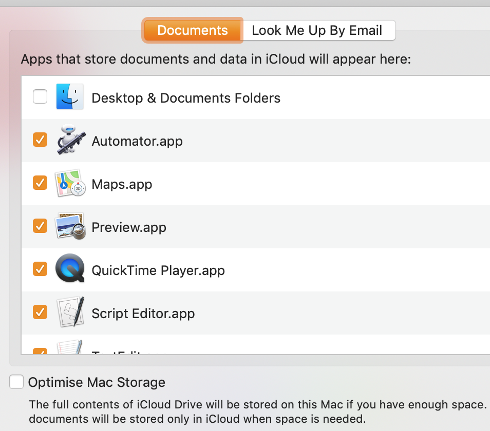Open the Look Me Up By Email tab
This screenshot has height=431, width=490.
(318, 30)
